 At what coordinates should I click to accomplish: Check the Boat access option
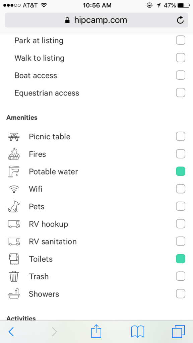pos(181,75)
